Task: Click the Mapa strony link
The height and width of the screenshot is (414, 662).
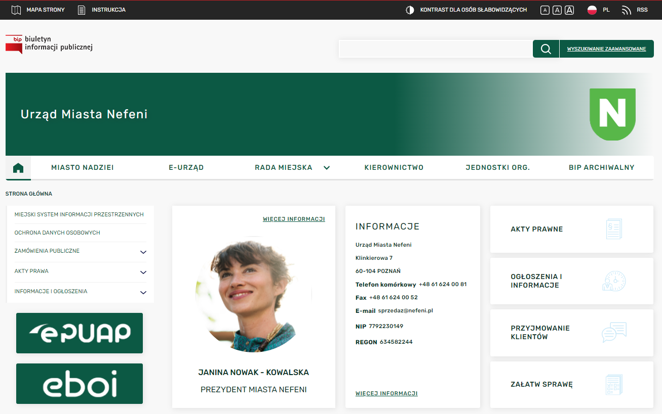Action: (46, 10)
